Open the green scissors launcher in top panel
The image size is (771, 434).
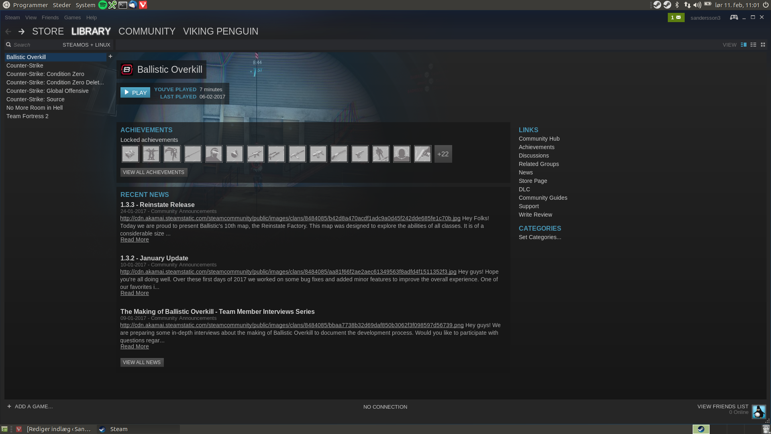coord(112,5)
